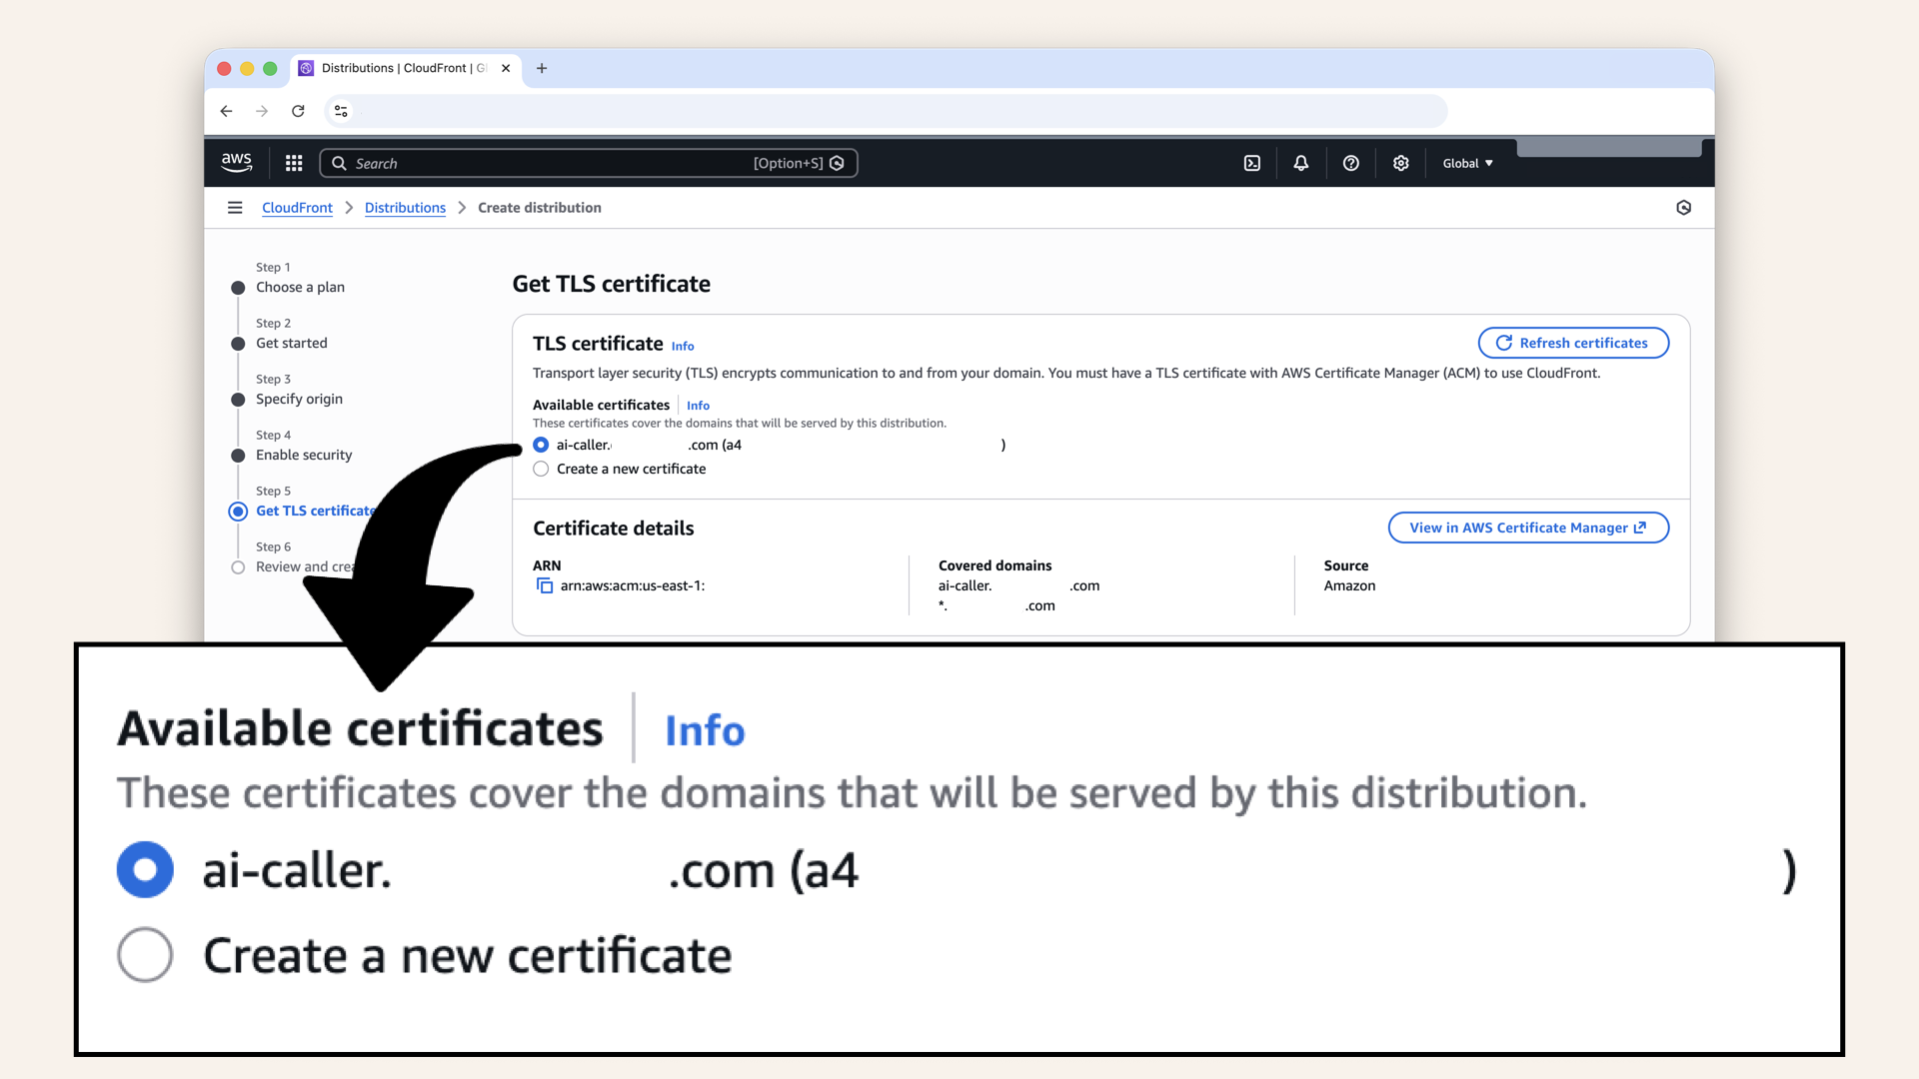This screenshot has width=1919, height=1079.
Task: Open View in AWS Certificate Manager
Action: click(x=1527, y=528)
